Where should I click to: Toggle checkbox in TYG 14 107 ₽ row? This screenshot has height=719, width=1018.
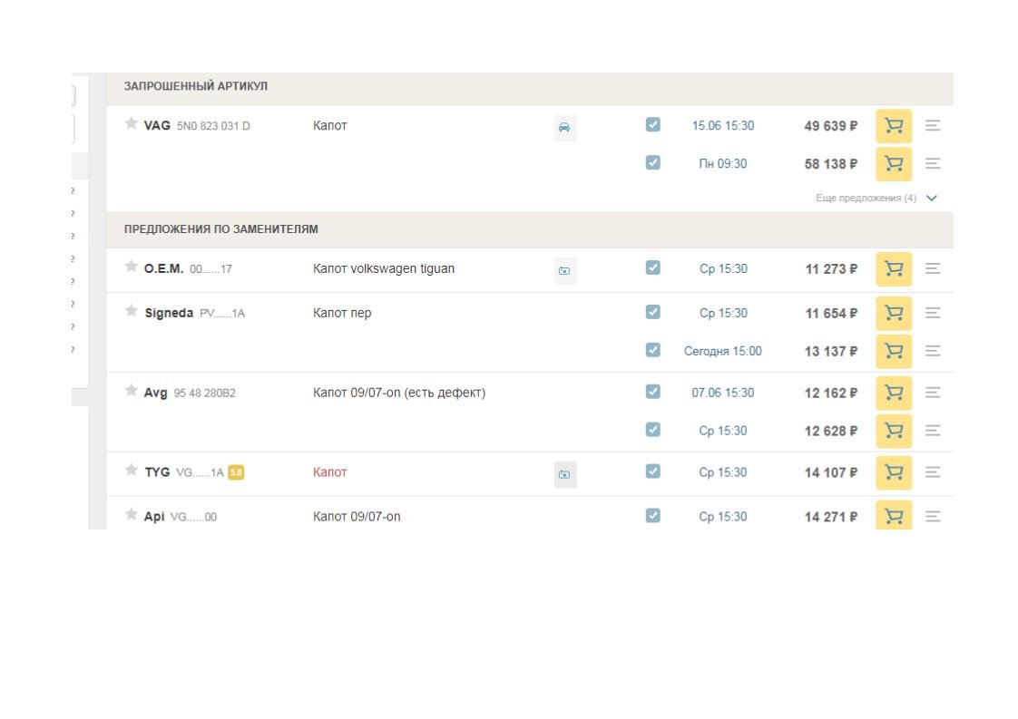pos(653,471)
